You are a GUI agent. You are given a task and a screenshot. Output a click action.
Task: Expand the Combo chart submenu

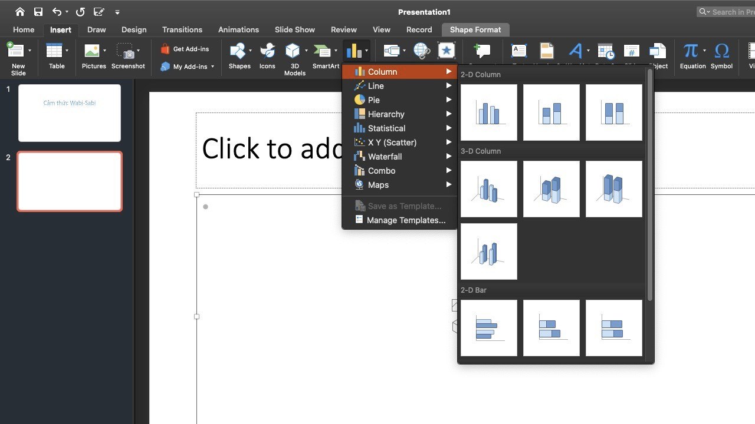pos(400,171)
